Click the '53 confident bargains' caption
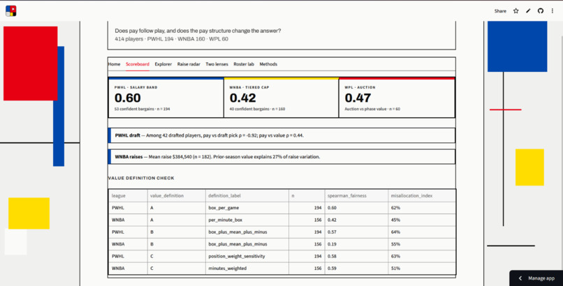Image resolution: width=563 pixels, height=286 pixels. click(142, 109)
